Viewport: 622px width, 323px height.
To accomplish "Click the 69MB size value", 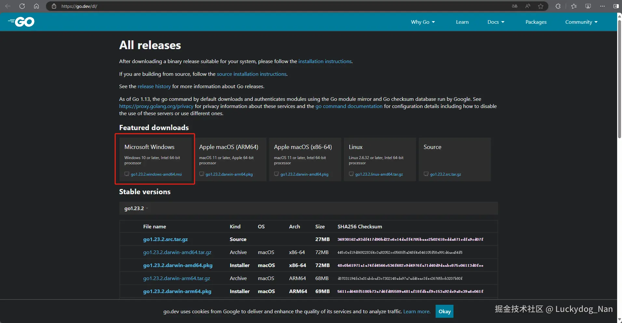I will point(322,291).
